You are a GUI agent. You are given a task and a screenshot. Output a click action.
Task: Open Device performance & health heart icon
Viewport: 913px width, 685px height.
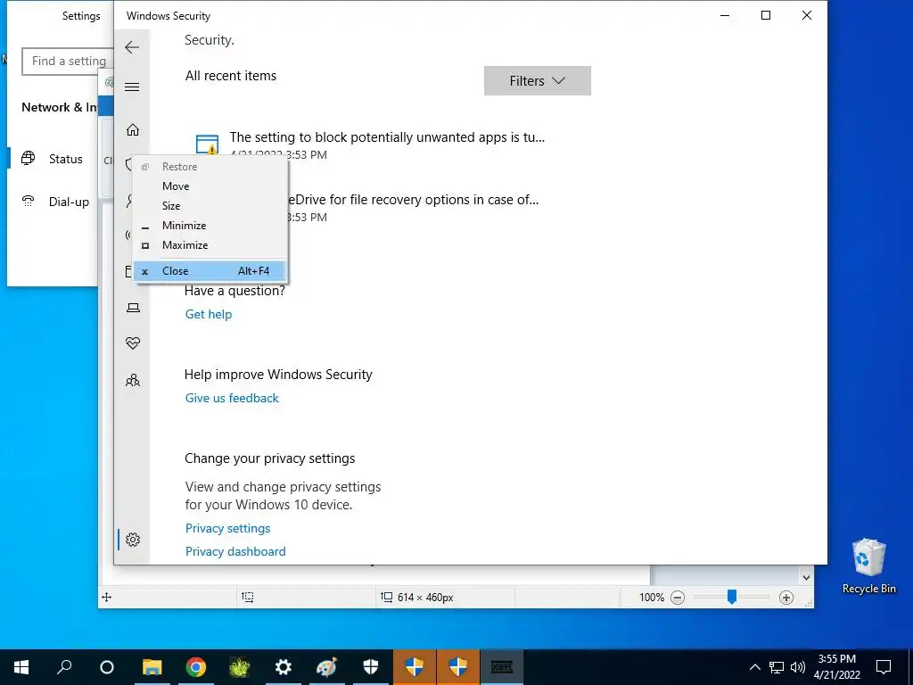(x=133, y=343)
